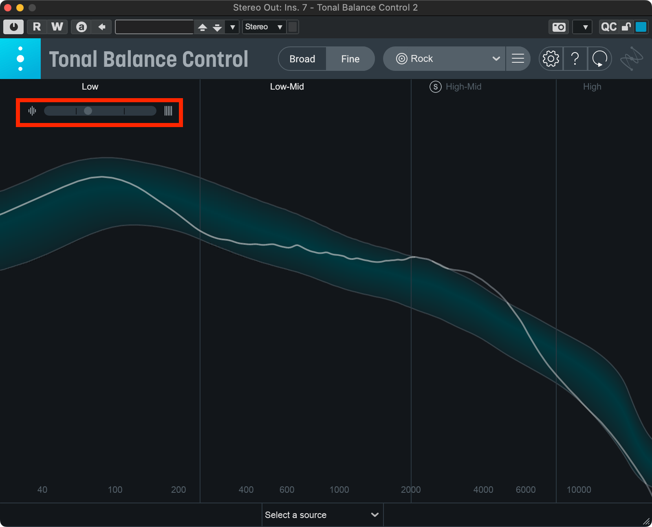Click the empty preset name field
Image resolution: width=652 pixels, height=527 pixels.
click(154, 27)
